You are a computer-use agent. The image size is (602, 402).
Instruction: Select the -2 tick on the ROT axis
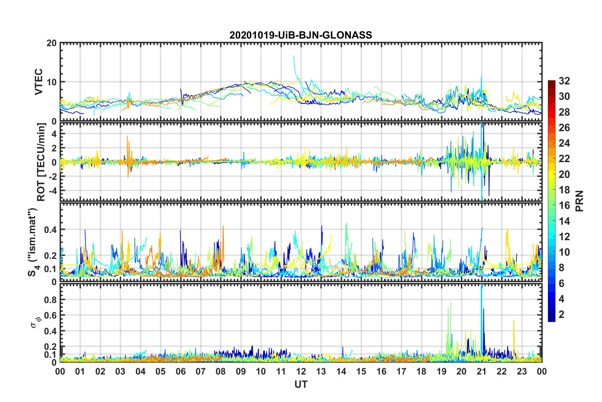click(53, 176)
